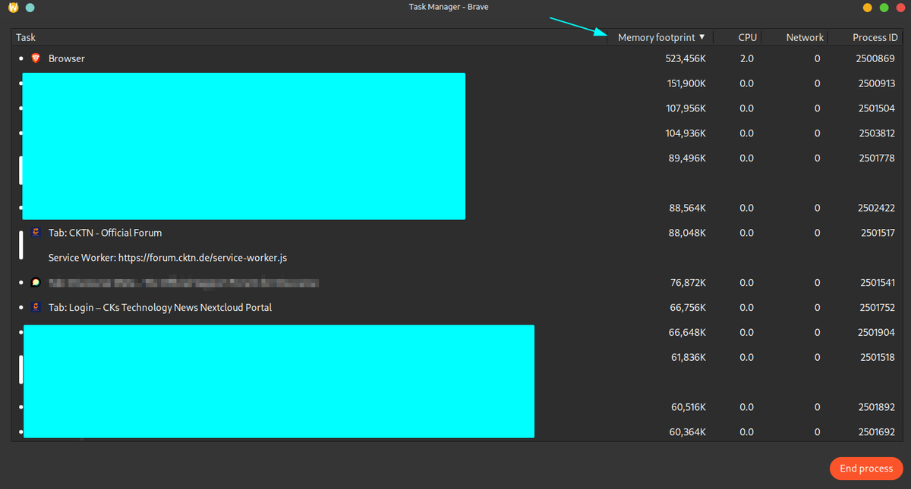Click process ID 2501504
Image resolution: width=911 pixels, height=489 pixels.
[877, 108]
